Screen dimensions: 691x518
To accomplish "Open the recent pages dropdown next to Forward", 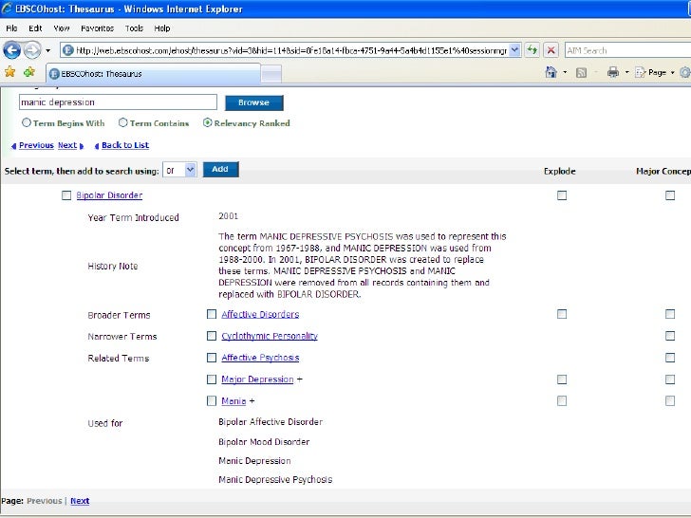I will (x=48, y=50).
